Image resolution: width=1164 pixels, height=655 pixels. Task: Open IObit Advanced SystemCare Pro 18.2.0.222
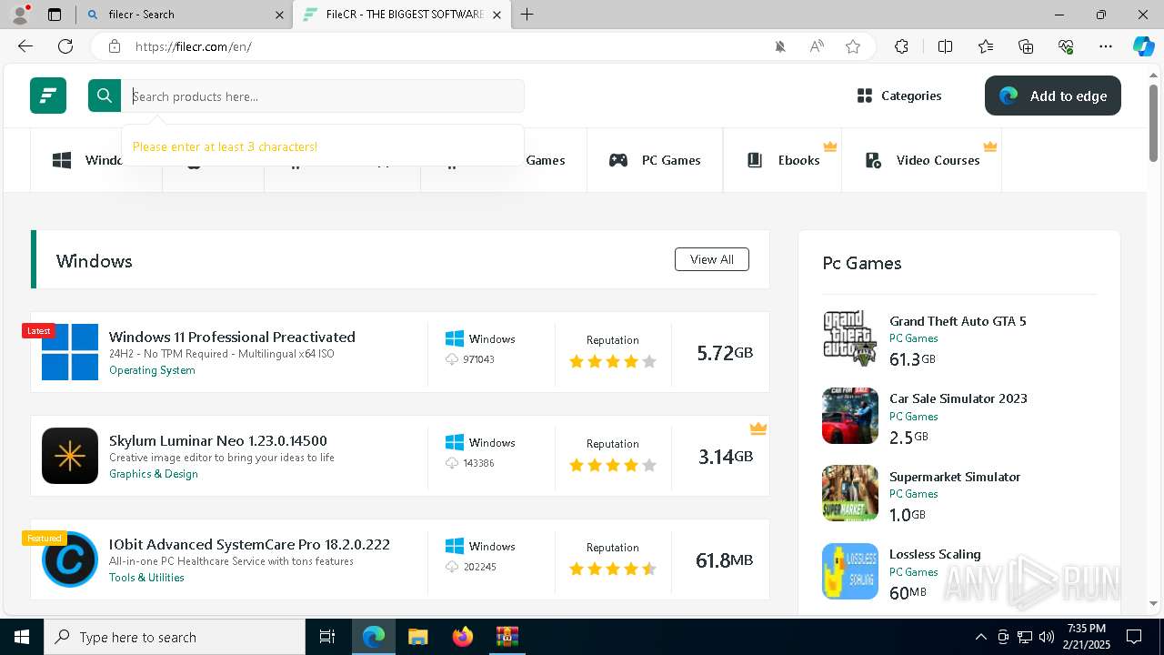pos(249,544)
